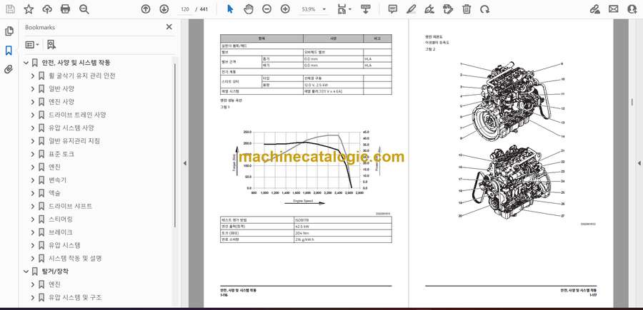Zoom out with the minus button

pos(267,9)
